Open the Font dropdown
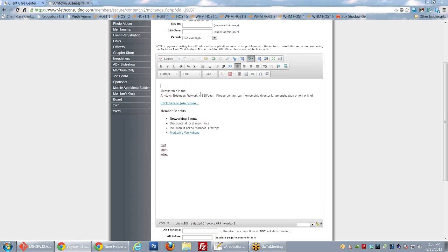 [x=191, y=74]
